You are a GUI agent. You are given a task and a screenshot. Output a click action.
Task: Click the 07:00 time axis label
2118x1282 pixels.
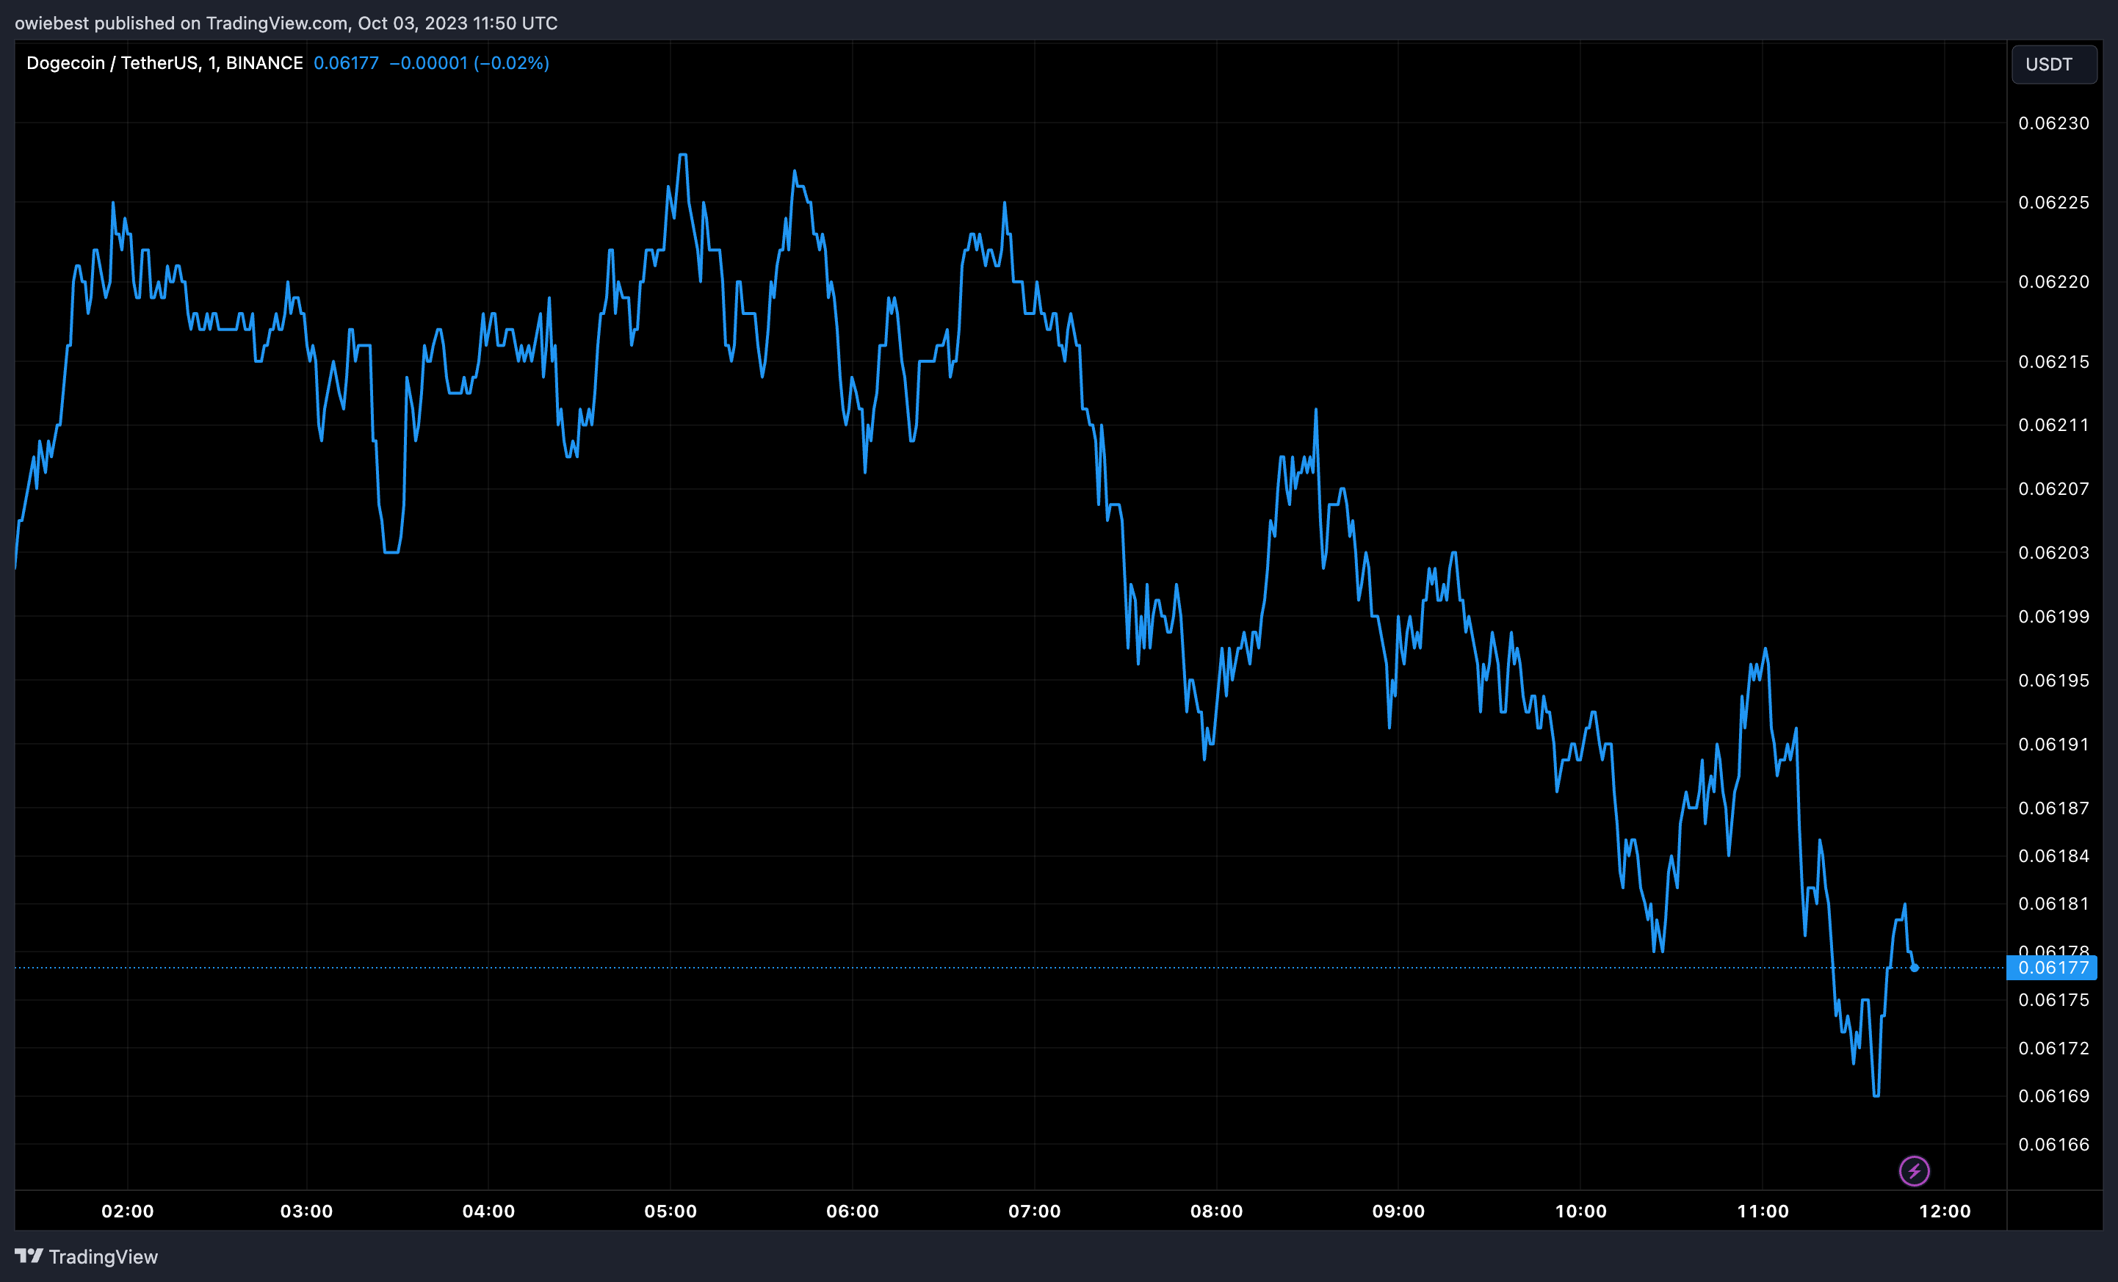[1034, 1211]
